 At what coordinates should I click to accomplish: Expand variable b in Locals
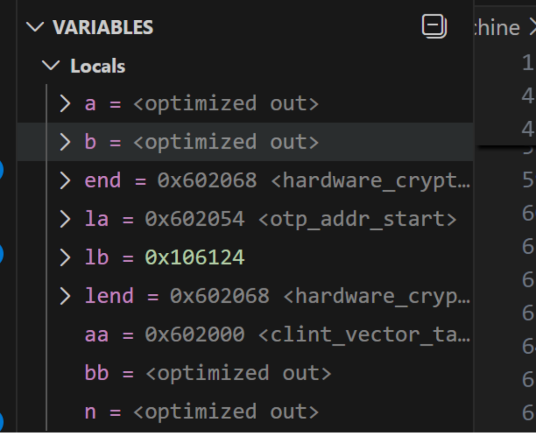[x=65, y=142]
